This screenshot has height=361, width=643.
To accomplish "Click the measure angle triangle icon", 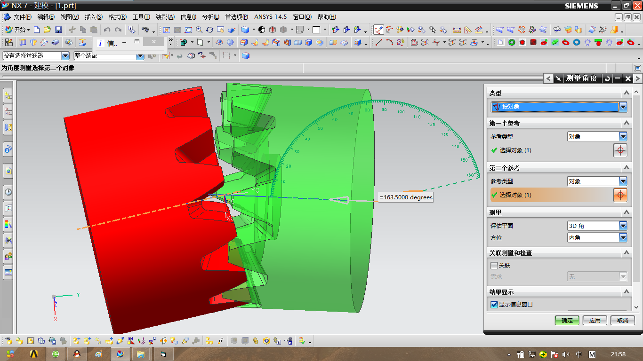I will click(x=467, y=30).
